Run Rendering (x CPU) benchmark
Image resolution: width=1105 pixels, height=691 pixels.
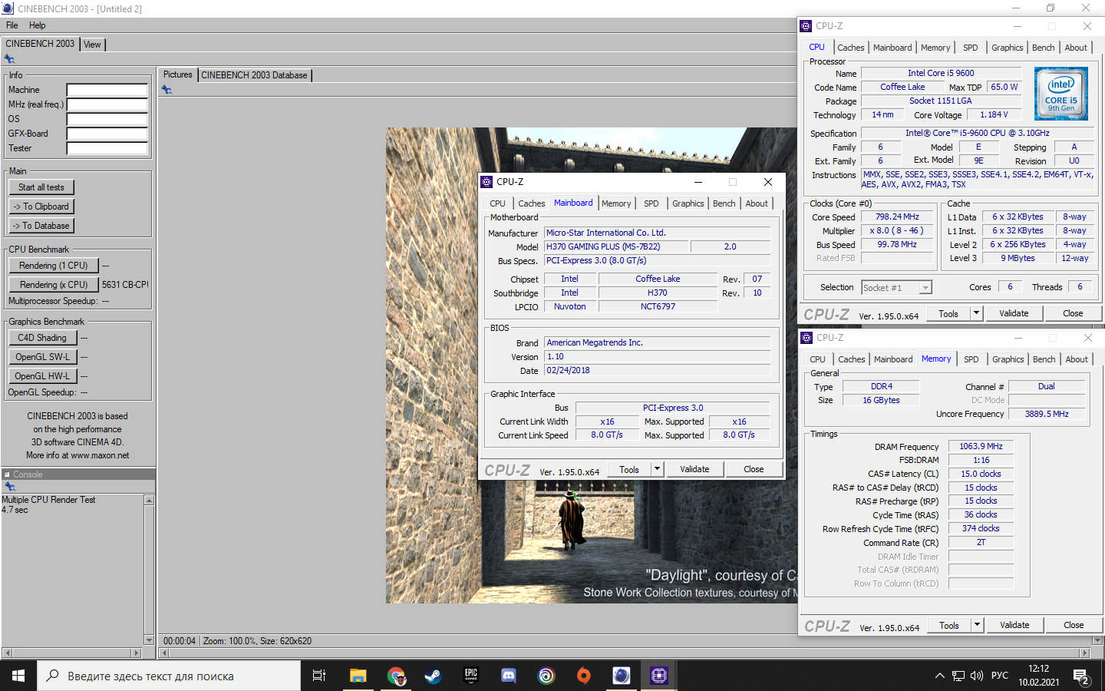pyautogui.click(x=54, y=285)
